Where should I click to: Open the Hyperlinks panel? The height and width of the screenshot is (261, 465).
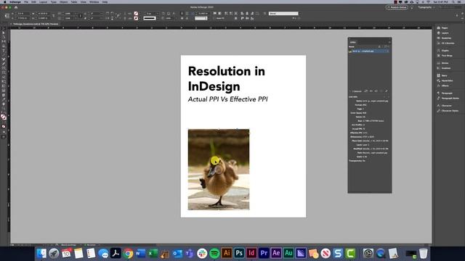[447, 80]
